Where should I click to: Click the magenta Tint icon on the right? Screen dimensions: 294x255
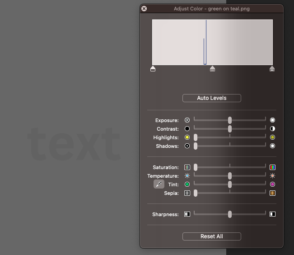(272, 184)
